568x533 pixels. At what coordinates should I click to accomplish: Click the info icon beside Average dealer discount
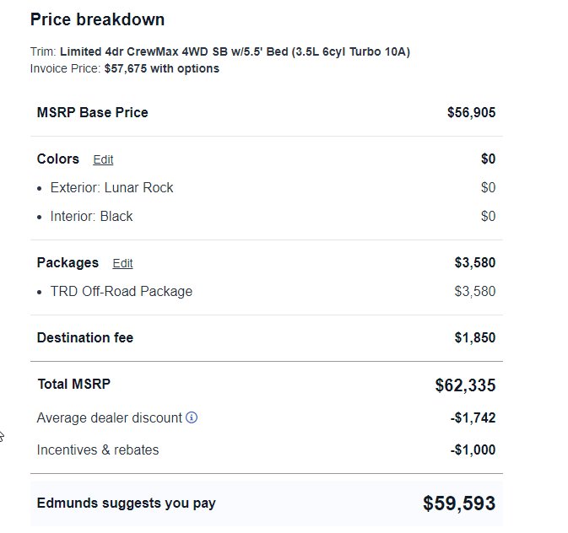click(x=192, y=417)
